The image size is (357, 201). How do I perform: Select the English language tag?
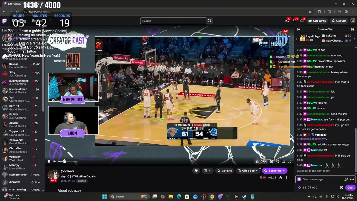click(82, 181)
